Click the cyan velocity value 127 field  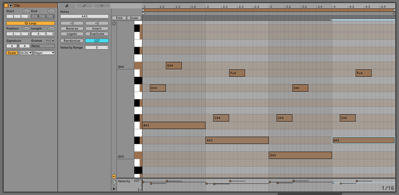97,41
